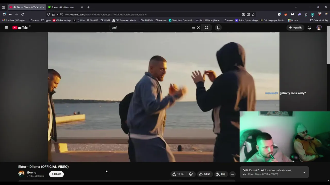Click the music video player area
330x185 pixels.
tap(163, 97)
